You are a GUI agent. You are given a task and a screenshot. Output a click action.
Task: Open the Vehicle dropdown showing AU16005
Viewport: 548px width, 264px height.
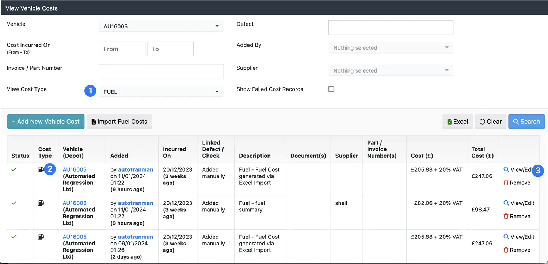point(161,26)
